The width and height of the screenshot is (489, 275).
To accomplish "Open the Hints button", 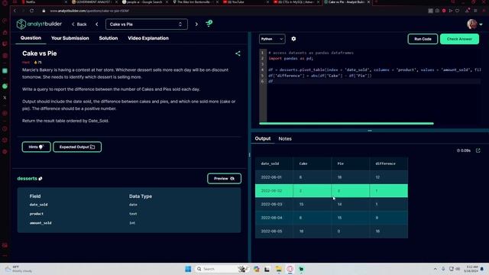I will pyautogui.click(x=36, y=147).
